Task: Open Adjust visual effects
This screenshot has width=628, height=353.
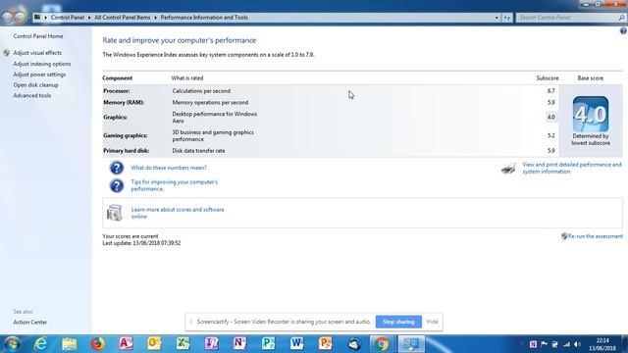Action: click(37, 53)
